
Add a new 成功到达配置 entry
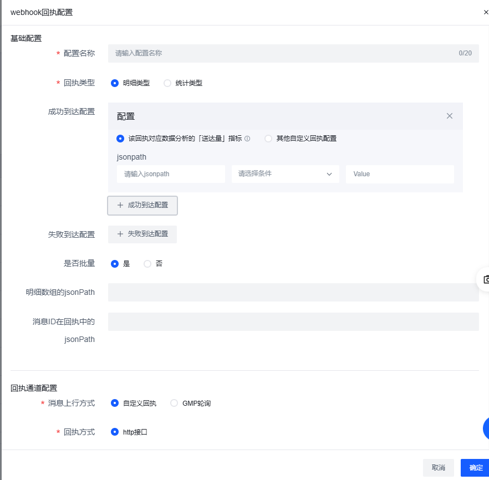pyautogui.click(x=142, y=206)
